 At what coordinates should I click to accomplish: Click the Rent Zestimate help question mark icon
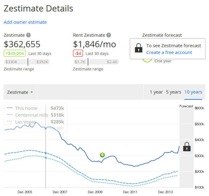(x=109, y=35)
